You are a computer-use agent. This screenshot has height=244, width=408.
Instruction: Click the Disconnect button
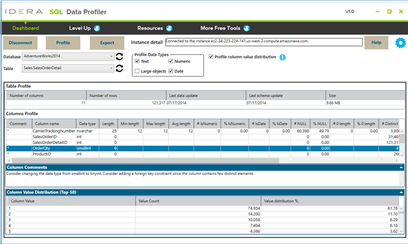[20, 43]
